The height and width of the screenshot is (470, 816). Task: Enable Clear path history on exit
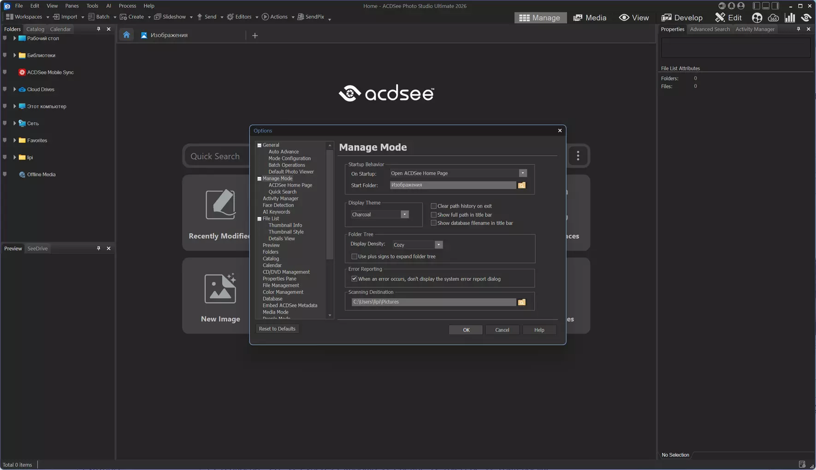433,206
